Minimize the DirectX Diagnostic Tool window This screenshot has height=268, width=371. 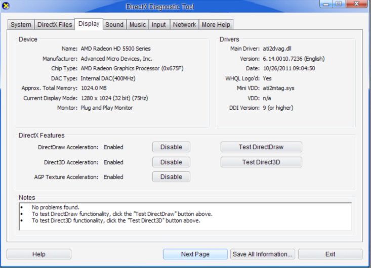pyautogui.click(x=326, y=4)
